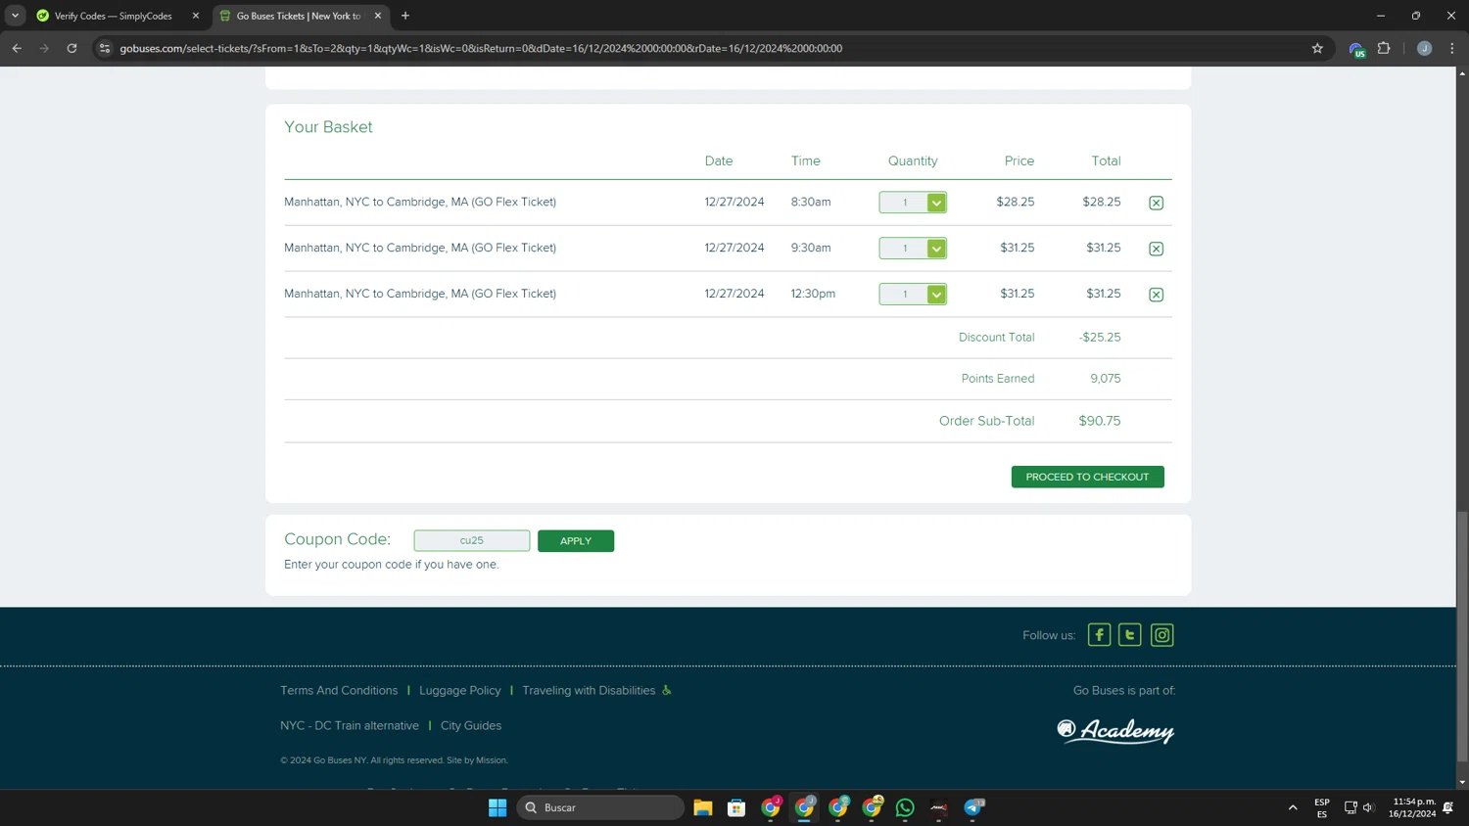The width and height of the screenshot is (1469, 826).
Task: Go back to previous page
Action: 17,48
